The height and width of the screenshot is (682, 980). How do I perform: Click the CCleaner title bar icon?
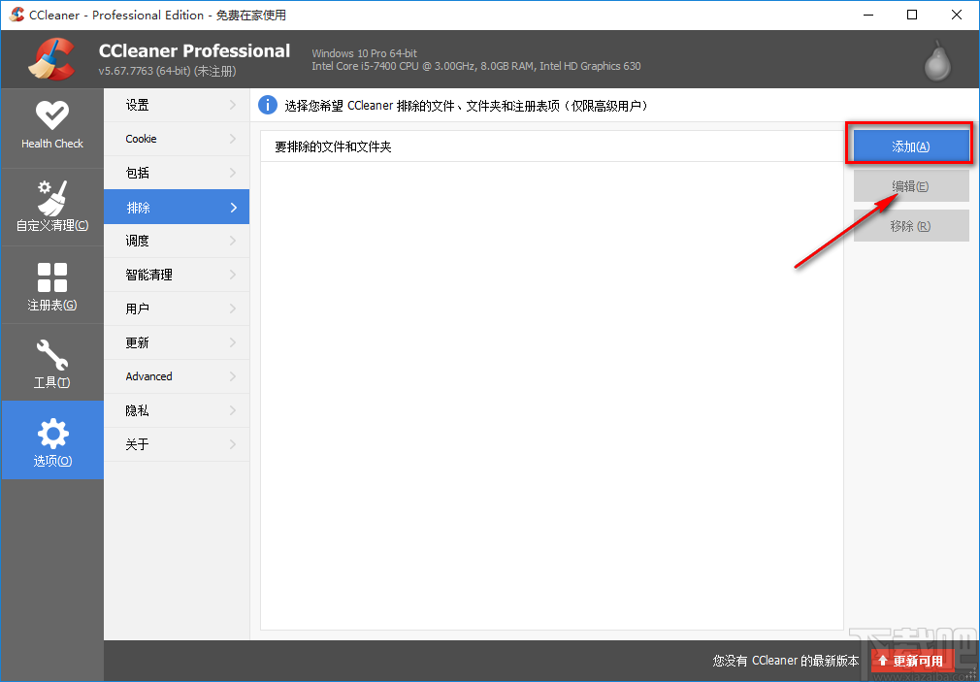pos(16,15)
